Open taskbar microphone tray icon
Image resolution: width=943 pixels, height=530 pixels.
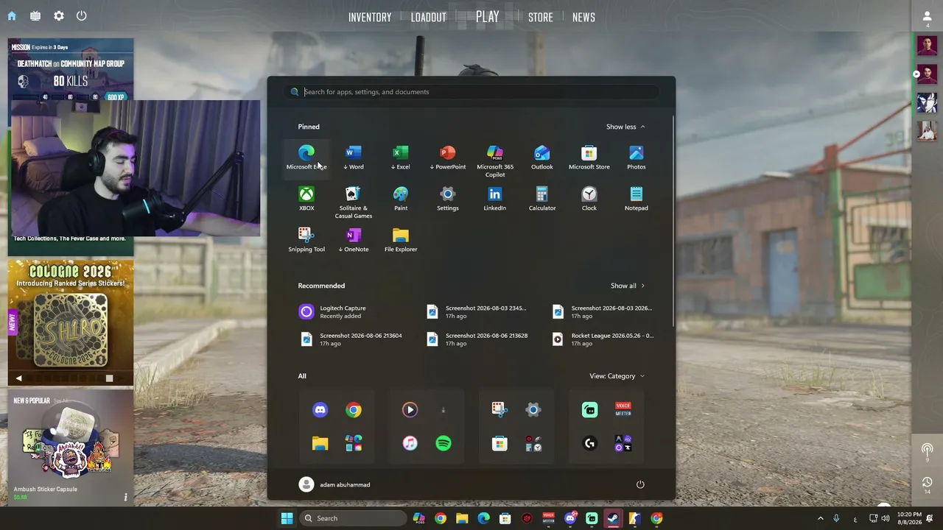pyautogui.click(x=836, y=518)
